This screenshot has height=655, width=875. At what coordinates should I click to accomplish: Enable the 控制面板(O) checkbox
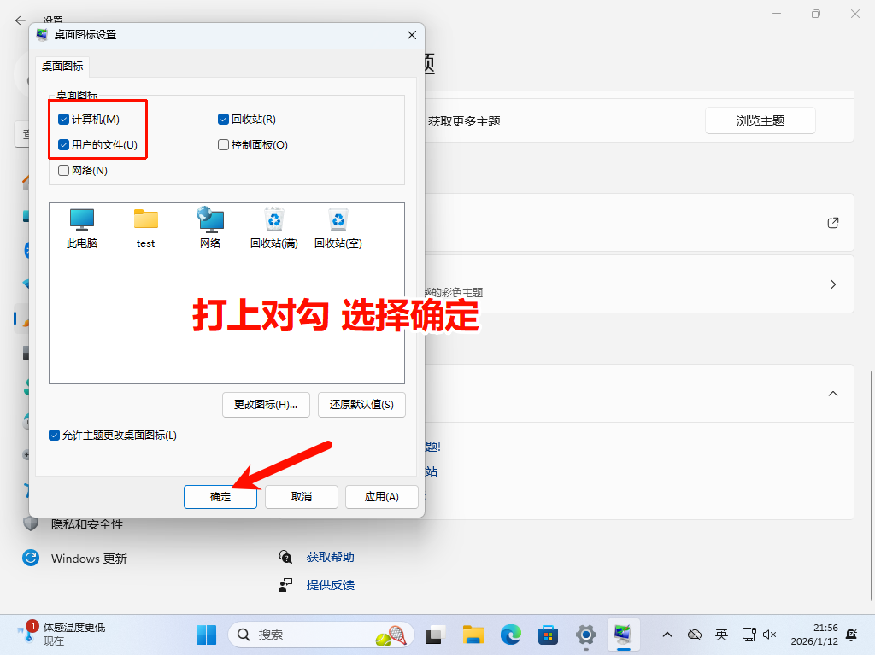coord(224,145)
